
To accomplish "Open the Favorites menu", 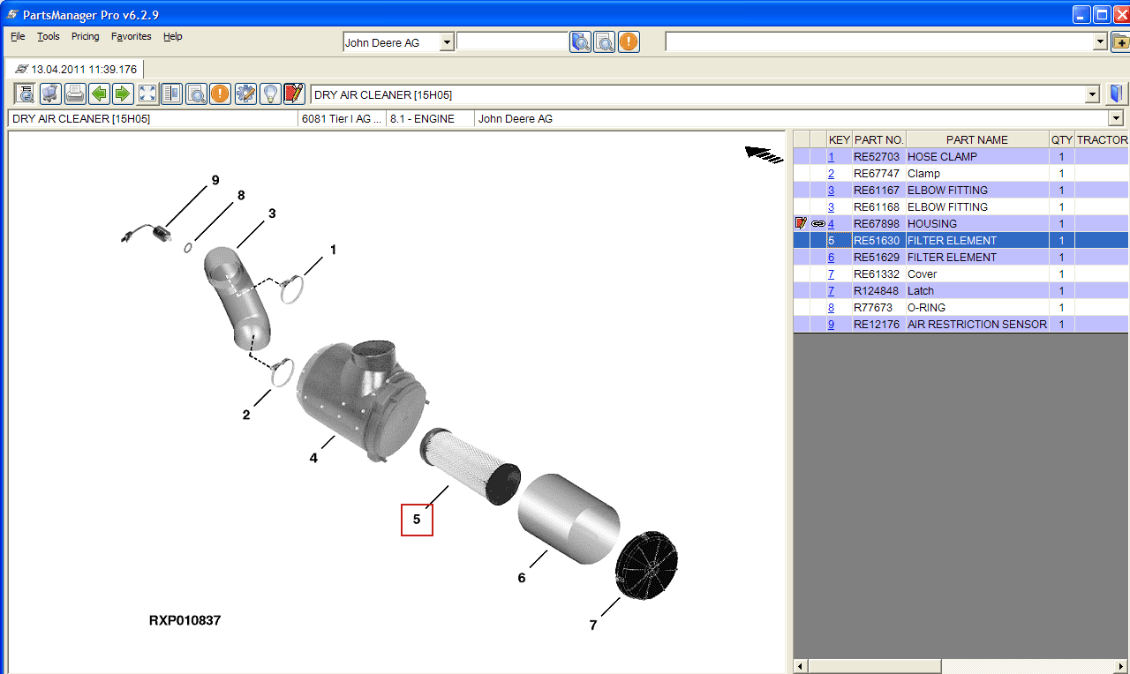I will pos(131,36).
